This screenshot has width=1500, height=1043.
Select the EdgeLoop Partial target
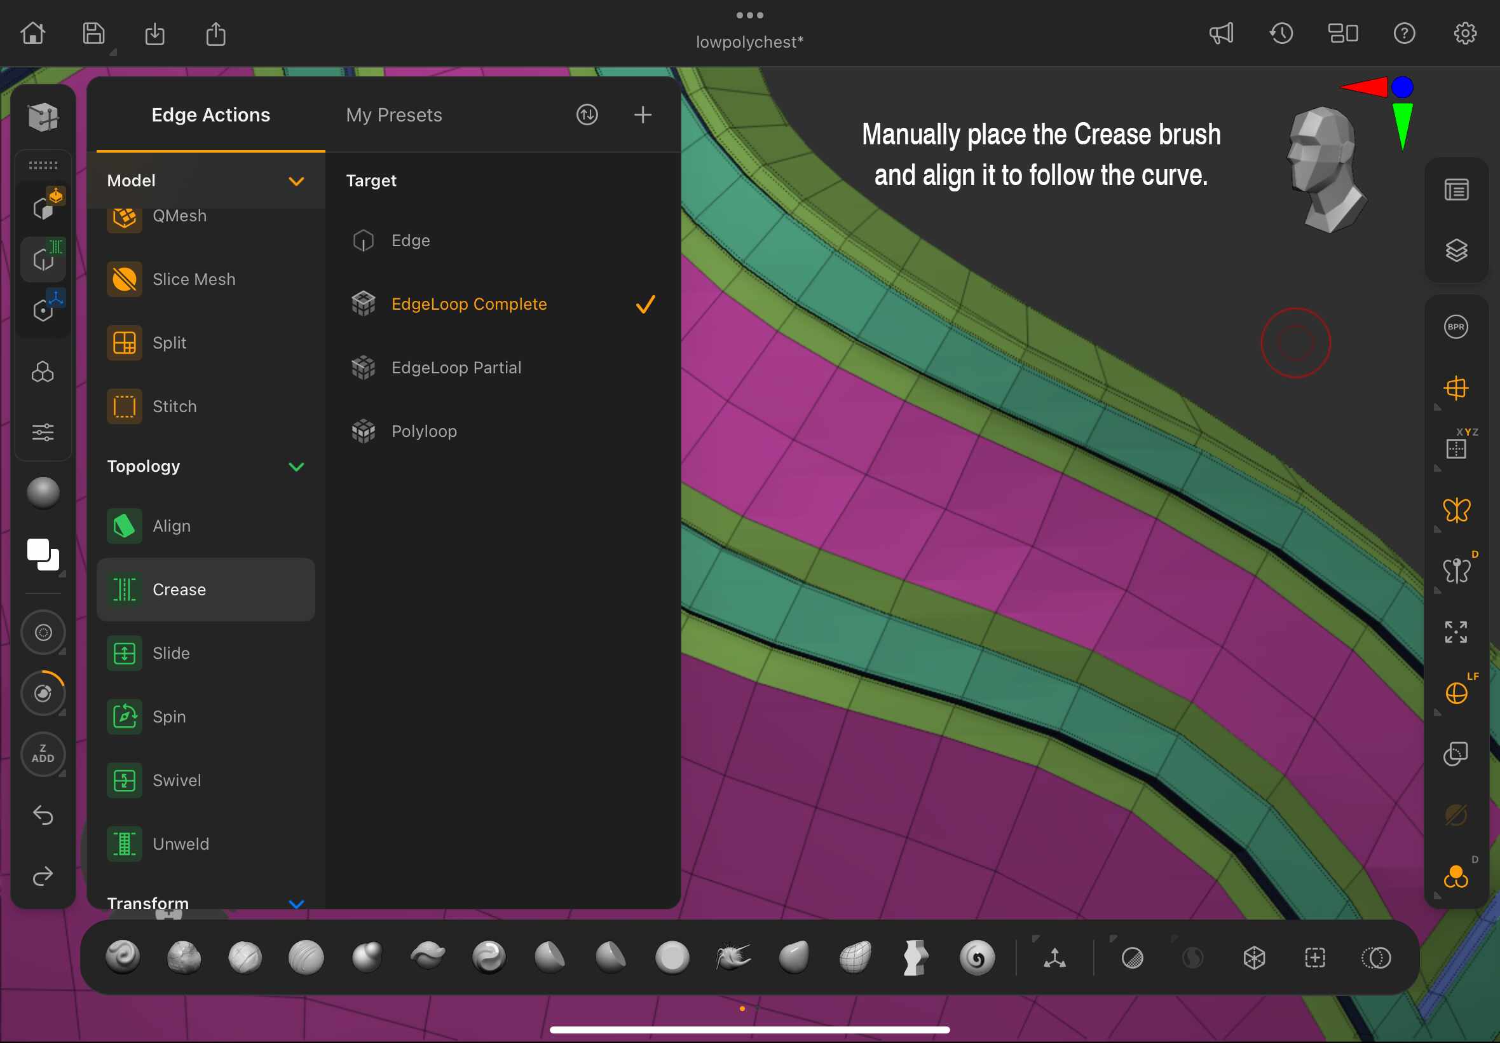456,367
